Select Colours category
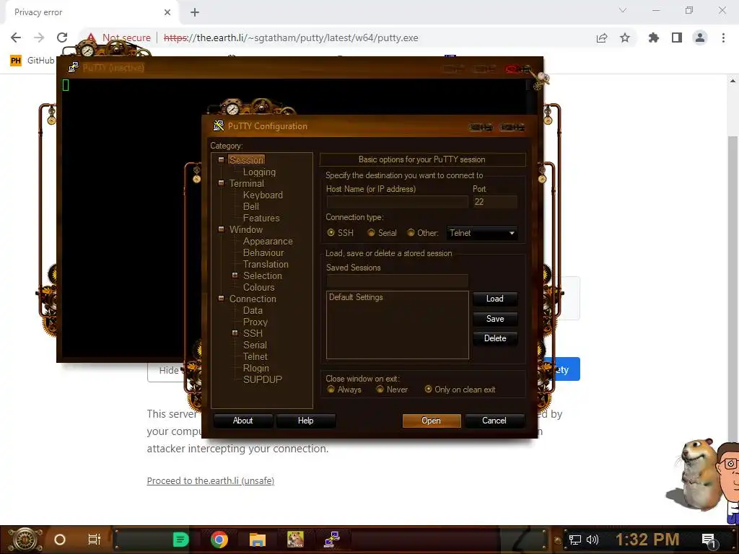The height and width of the screenshot is (554, 739). 259,287
